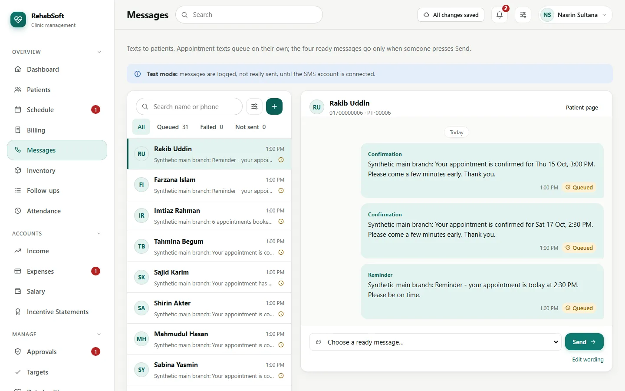This screenshot has width=625, height=391.
Task: Click the Follow-ups list icon
Action: [x=18, y=190]
